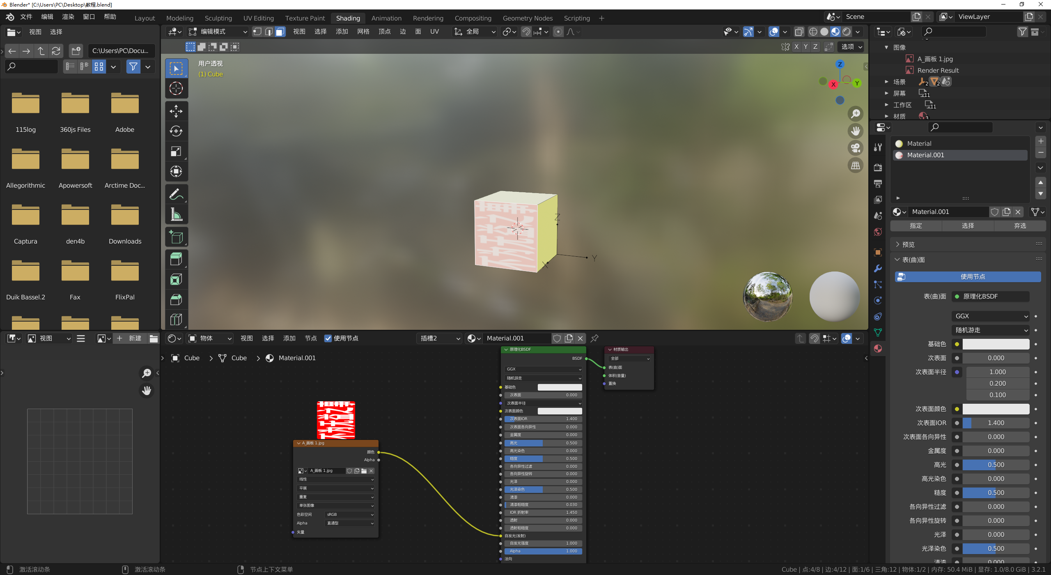Choose the Measure tool icon
Screen dimensions: 1051x575
[x=176, y=214]
